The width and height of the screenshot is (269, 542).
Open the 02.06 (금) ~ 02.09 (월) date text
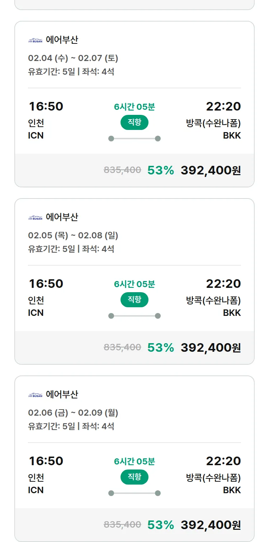pos(73,413)
